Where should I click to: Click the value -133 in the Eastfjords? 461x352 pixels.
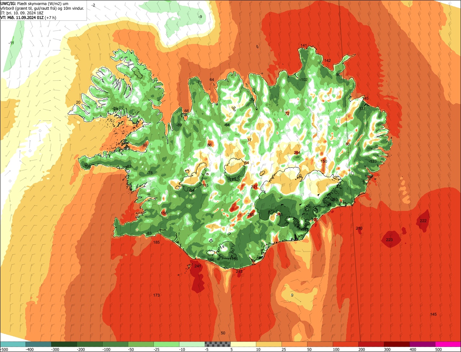373,161
